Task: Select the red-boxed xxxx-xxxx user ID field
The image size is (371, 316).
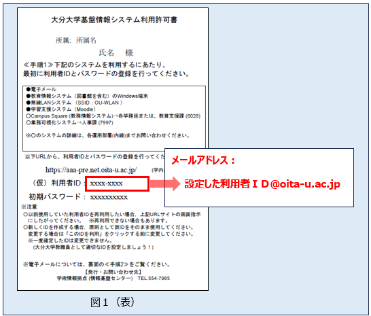Action: [117, 183]
